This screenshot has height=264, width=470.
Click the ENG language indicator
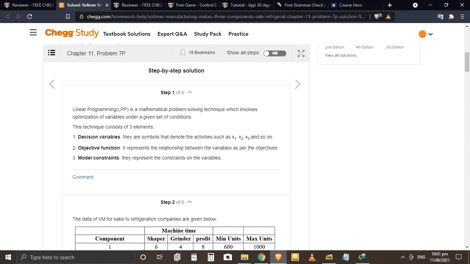[421, 257]
